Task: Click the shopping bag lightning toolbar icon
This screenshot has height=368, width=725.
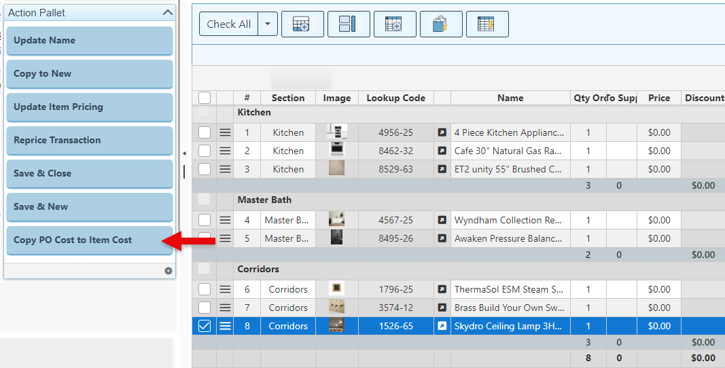Action: click(x=440, y=24)
